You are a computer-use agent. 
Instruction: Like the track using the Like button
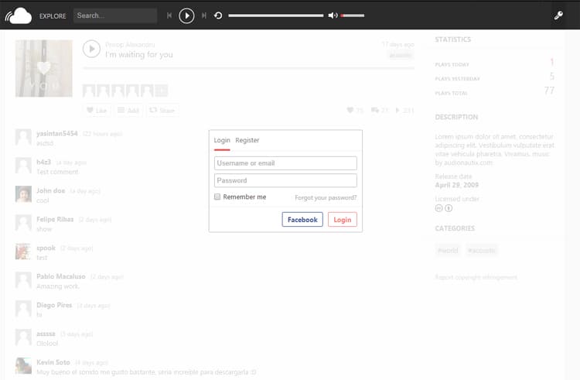click(97, 110)
